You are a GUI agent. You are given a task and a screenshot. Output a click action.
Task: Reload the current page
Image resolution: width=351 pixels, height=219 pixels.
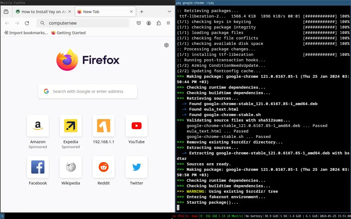tap(27, 23)
